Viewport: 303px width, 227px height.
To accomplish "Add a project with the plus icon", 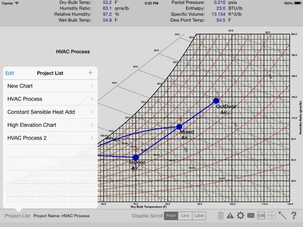I will click(90, 73).
